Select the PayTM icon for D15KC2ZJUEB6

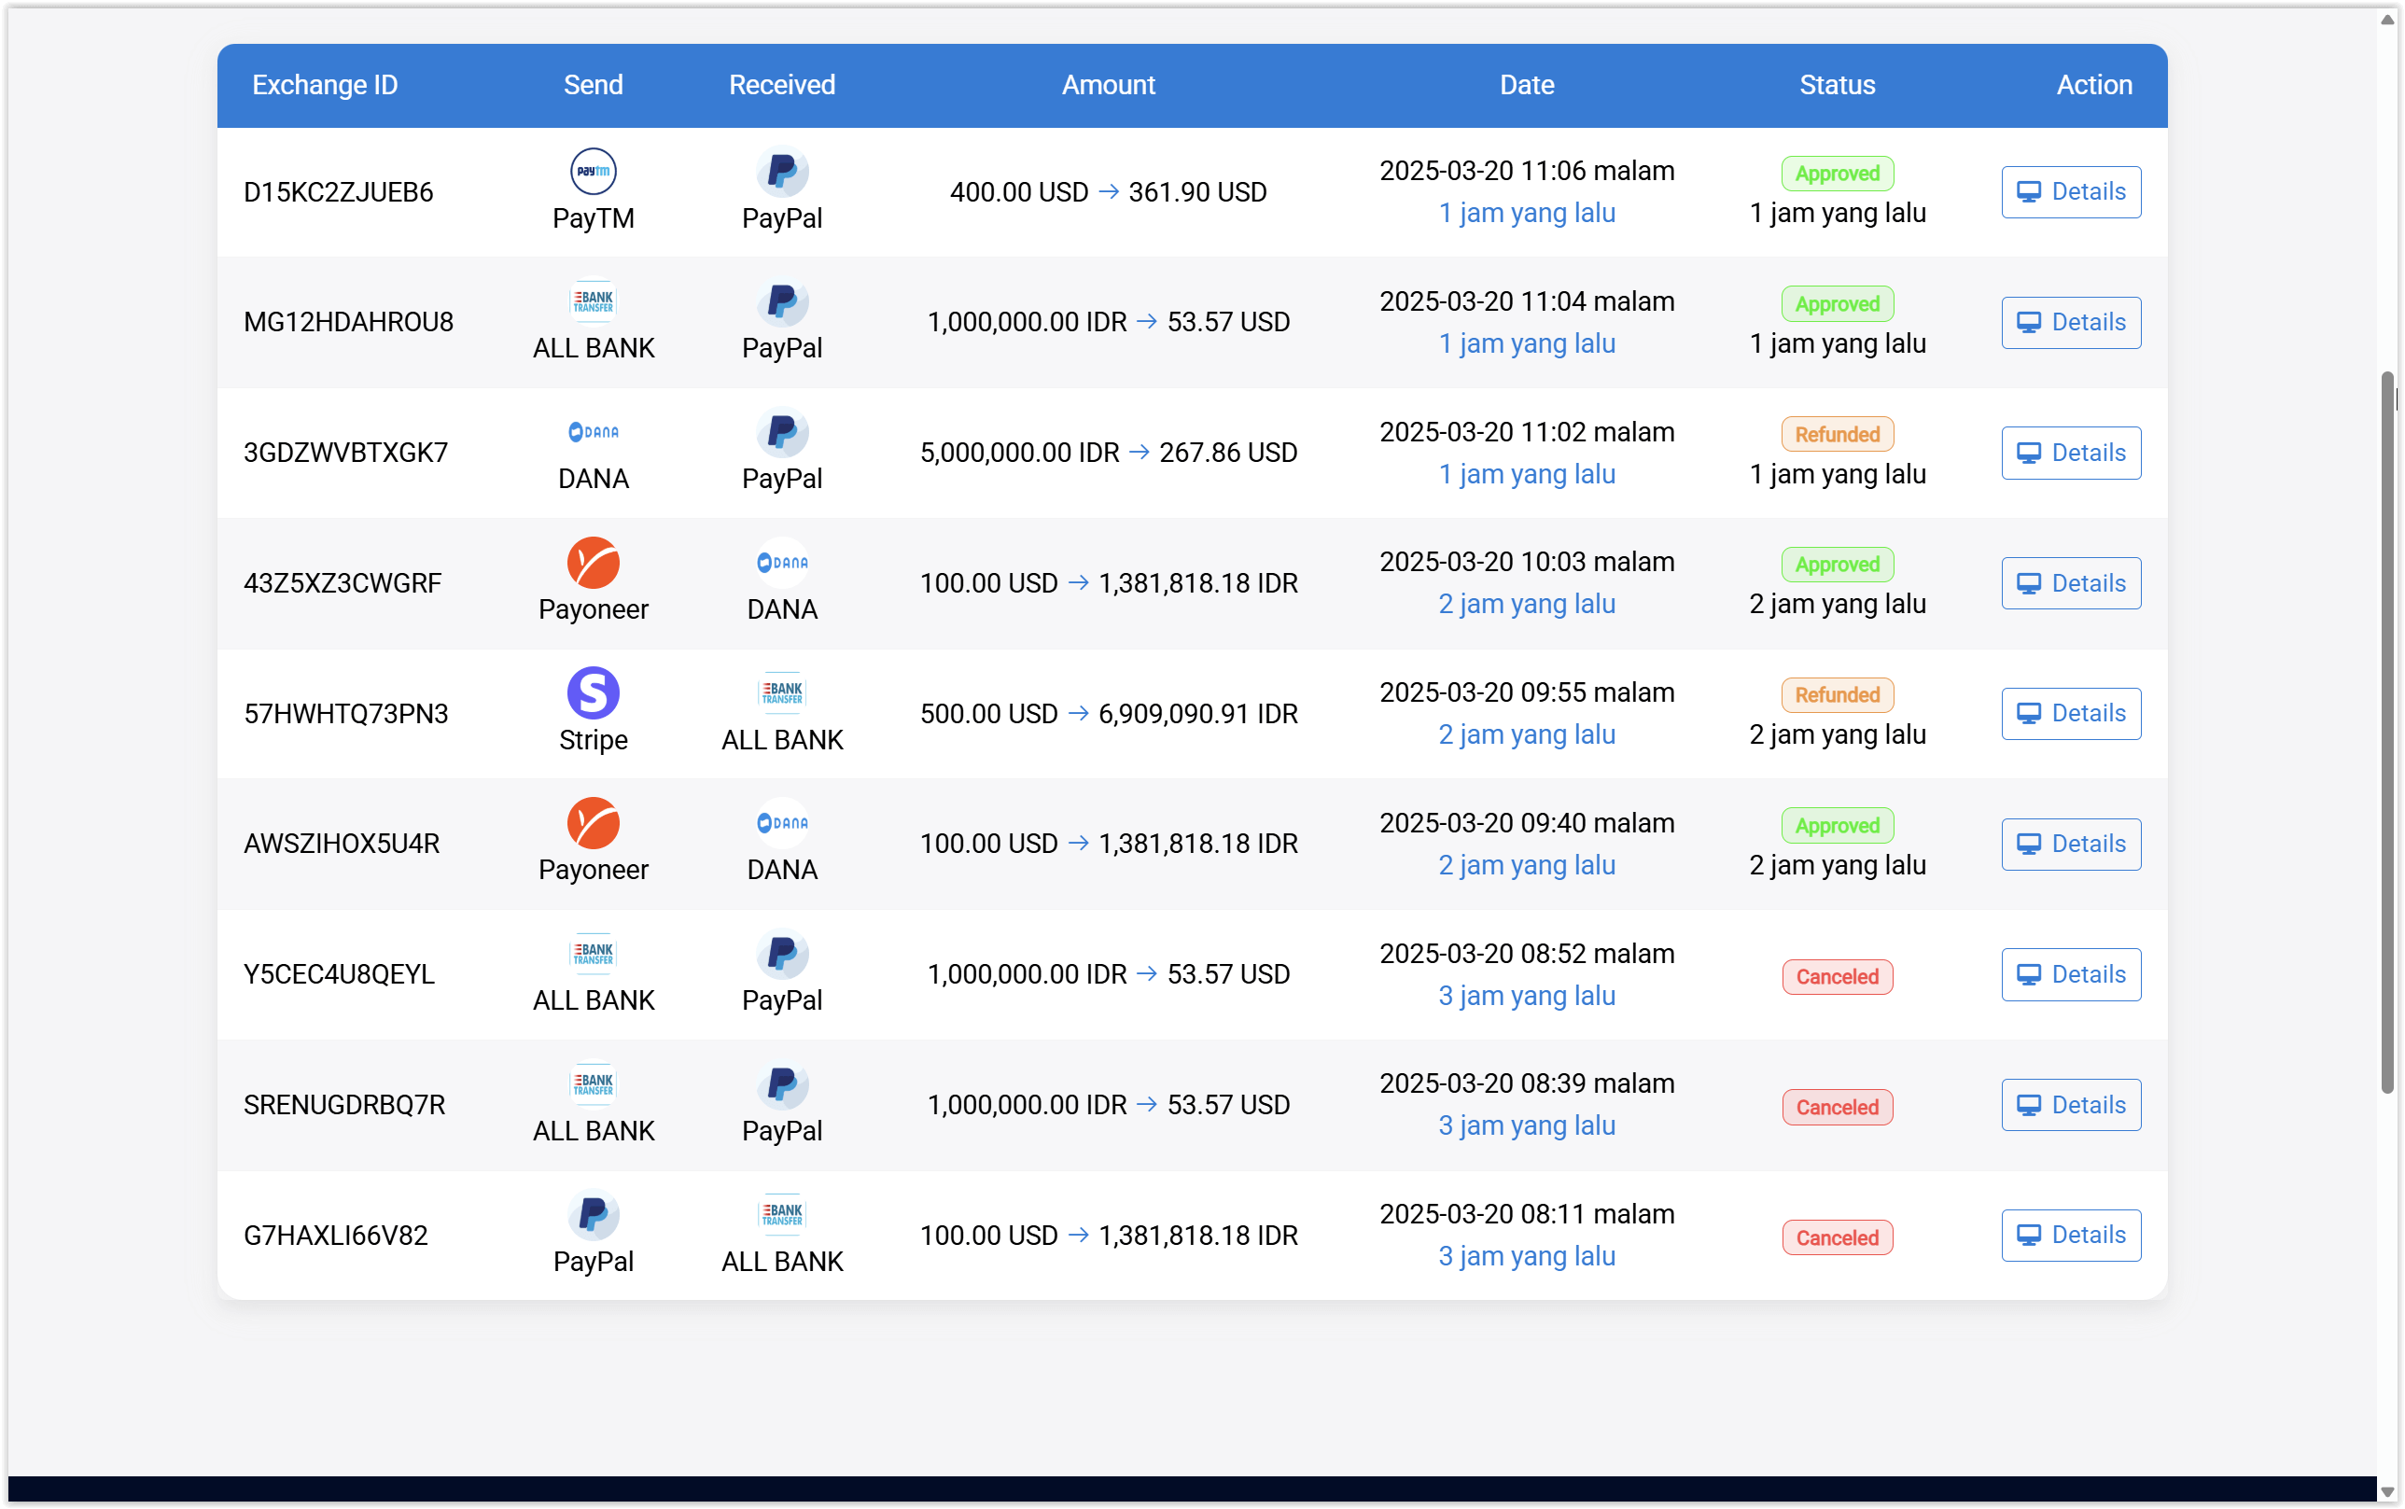593,170
